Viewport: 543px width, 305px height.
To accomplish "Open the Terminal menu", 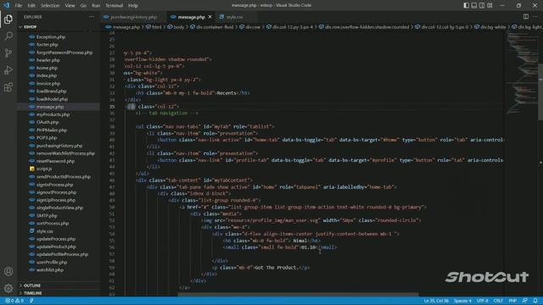I will click(x=115, y=6).
